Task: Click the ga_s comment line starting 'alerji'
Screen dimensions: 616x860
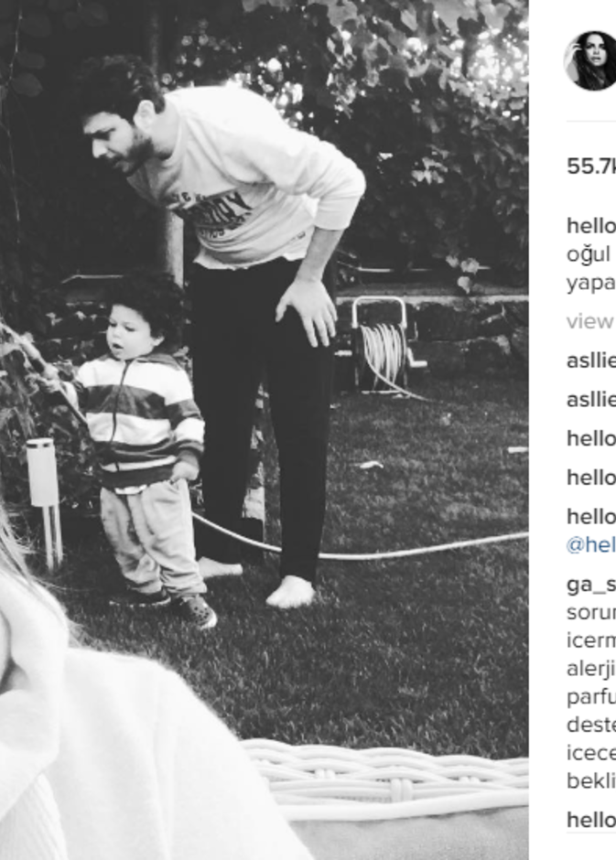Action: pos(591,669)
